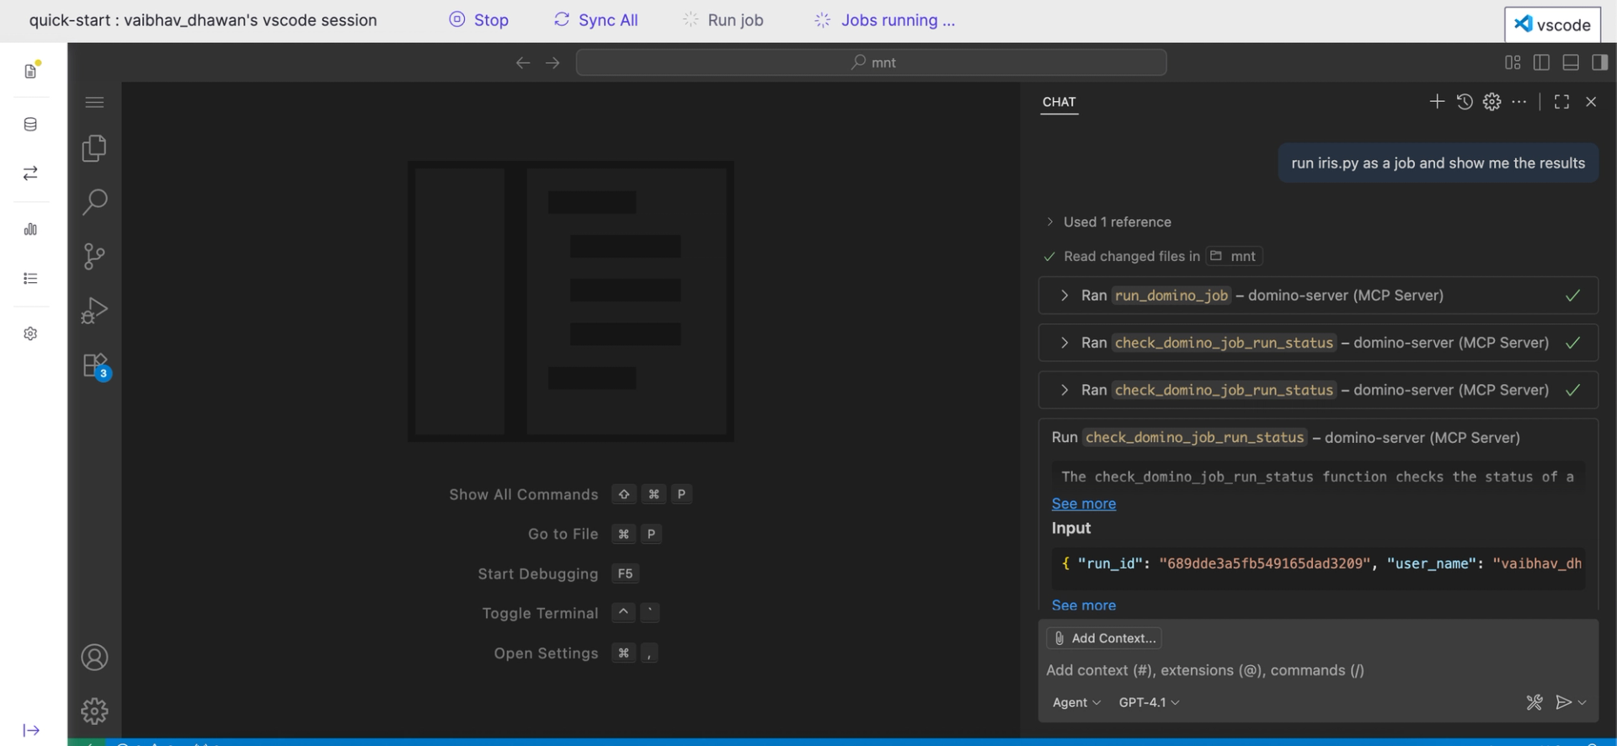Click the vscode button at top right

[1552, 24]
